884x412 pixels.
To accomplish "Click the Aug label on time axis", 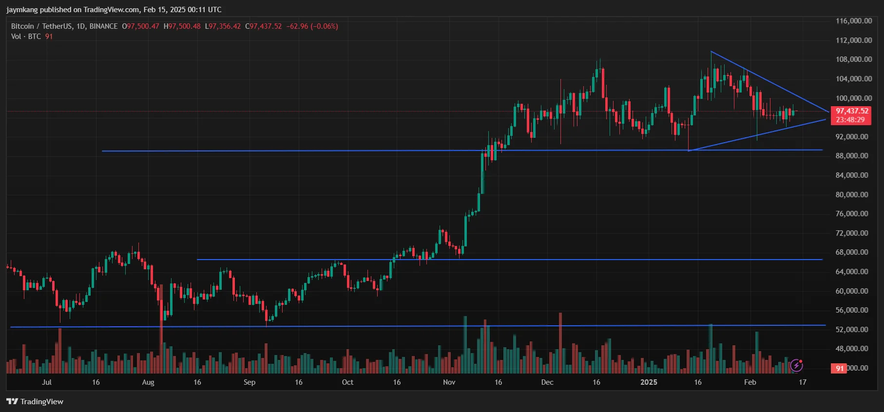I will 148,382.
